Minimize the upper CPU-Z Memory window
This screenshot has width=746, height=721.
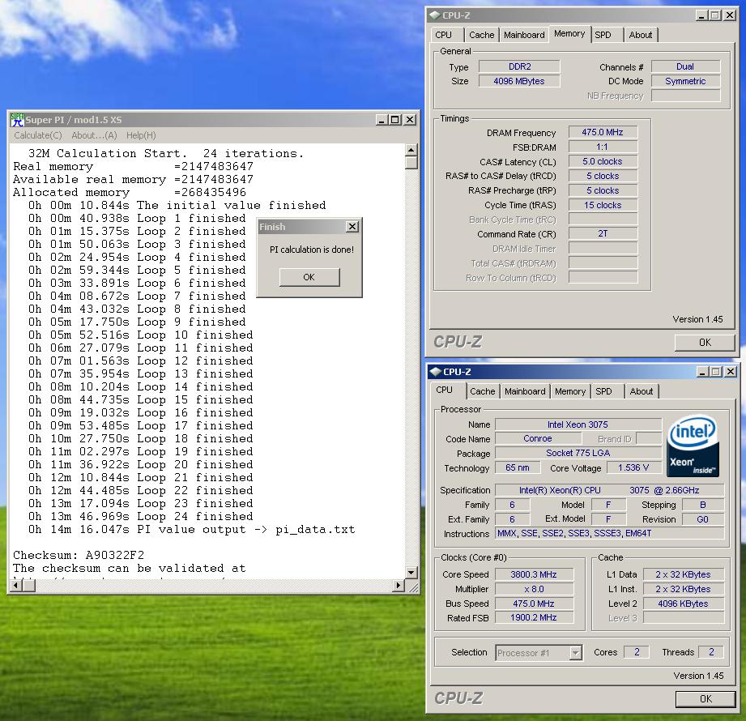coord(701,15)
